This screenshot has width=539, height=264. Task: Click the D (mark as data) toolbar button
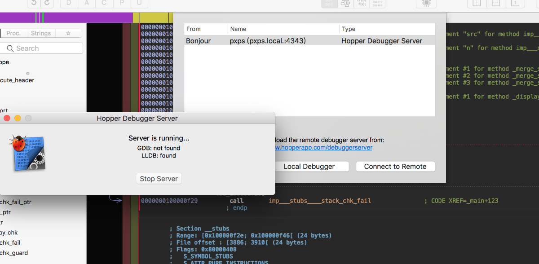tap(69, 3)
